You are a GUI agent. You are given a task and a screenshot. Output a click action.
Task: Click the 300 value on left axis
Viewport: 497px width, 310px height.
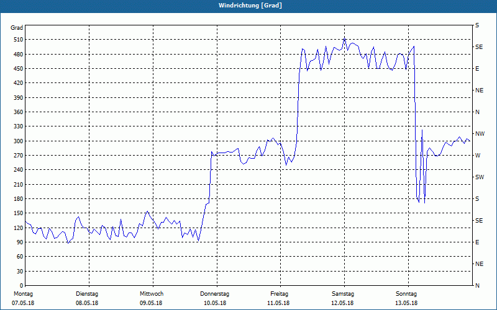pos(18,141)
